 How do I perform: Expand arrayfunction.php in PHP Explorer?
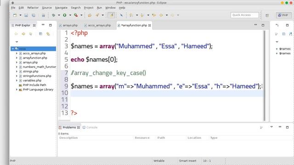[x=17, y=58]
